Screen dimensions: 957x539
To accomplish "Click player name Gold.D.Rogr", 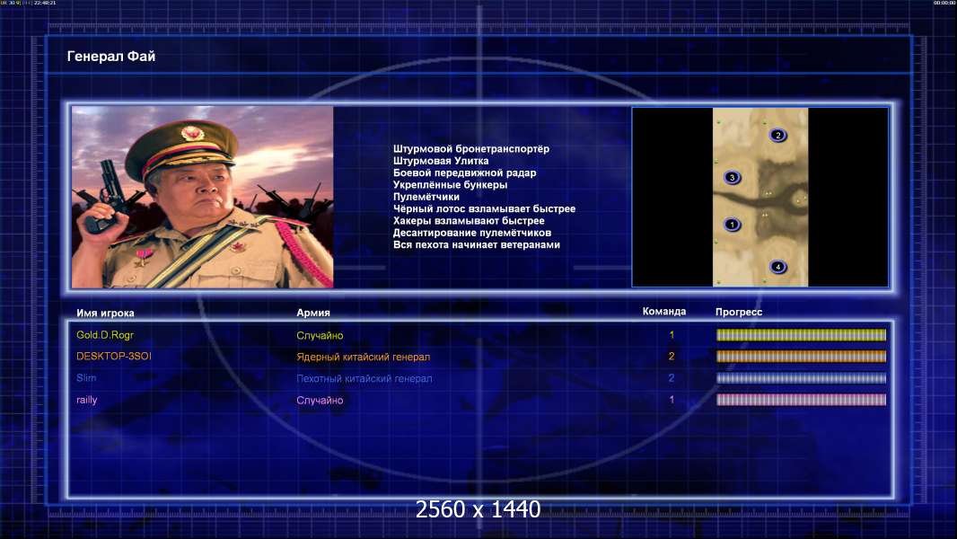I will coord(105,335).
